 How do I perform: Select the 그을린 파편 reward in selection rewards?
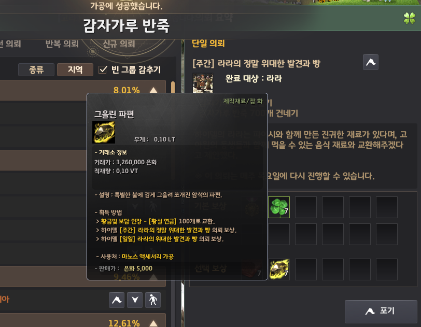coord(279,269)
